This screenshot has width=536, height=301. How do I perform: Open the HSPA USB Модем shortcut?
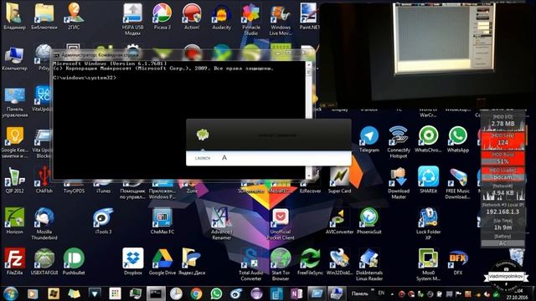point(132,18)
